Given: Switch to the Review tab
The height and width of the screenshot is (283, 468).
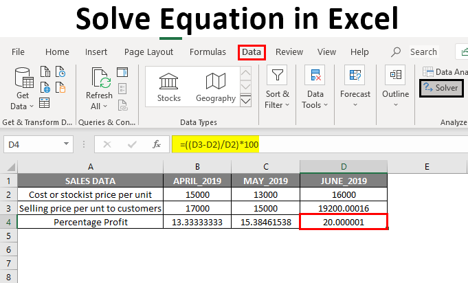Looking at the screenshot, I should (289, 52).
